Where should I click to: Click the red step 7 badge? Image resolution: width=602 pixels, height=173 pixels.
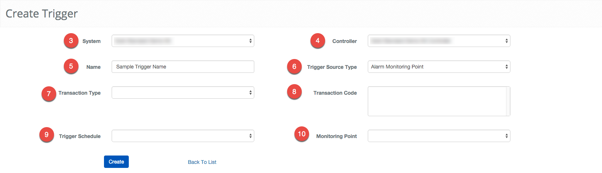click(x=49, y=94)
